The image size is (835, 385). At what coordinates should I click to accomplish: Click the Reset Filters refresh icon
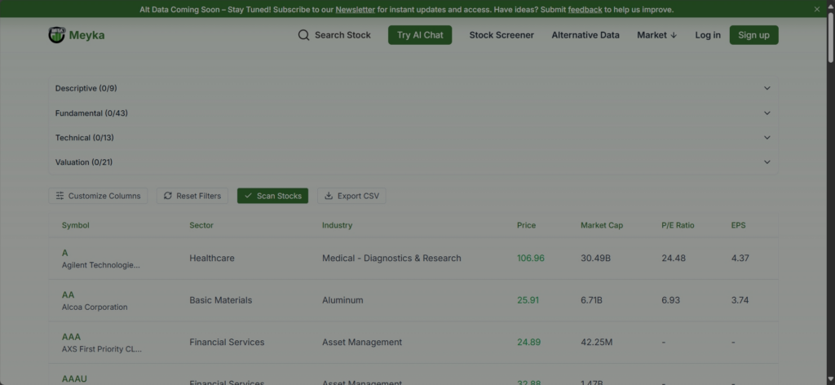(x=168, y=196)
